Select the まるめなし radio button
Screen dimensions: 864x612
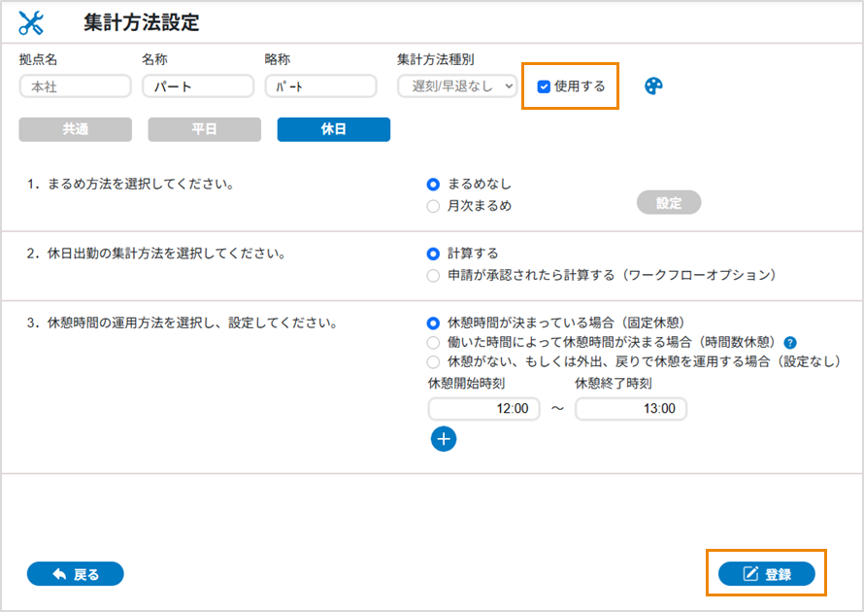tap(434, 184)
